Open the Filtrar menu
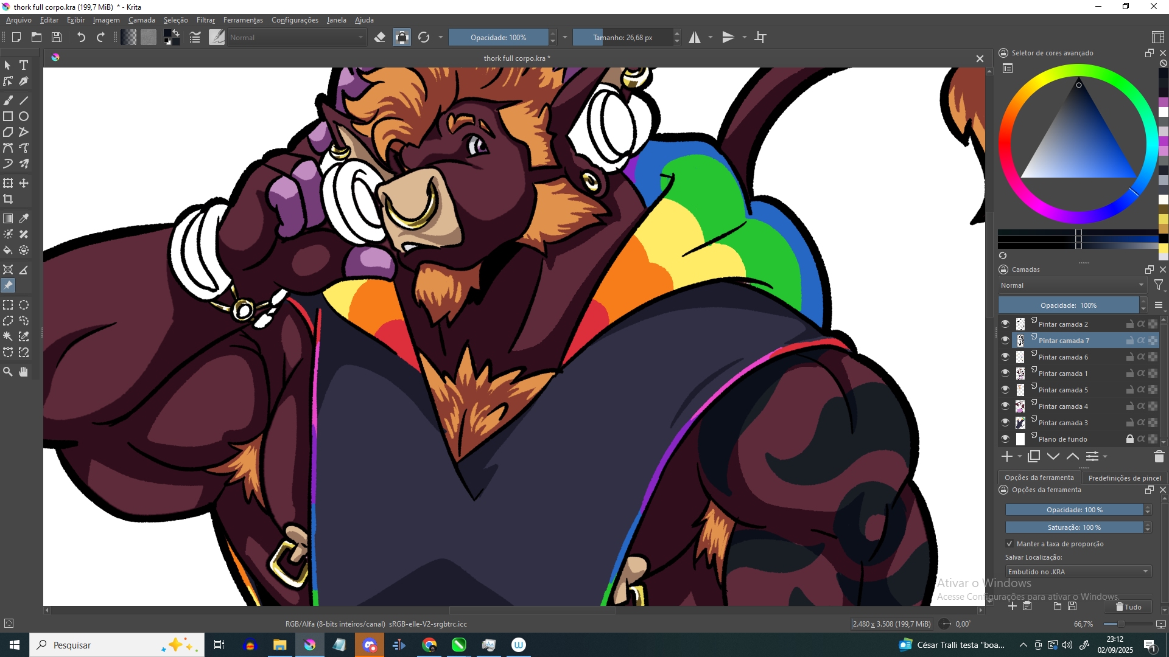1169x657 pixels. 205,20
